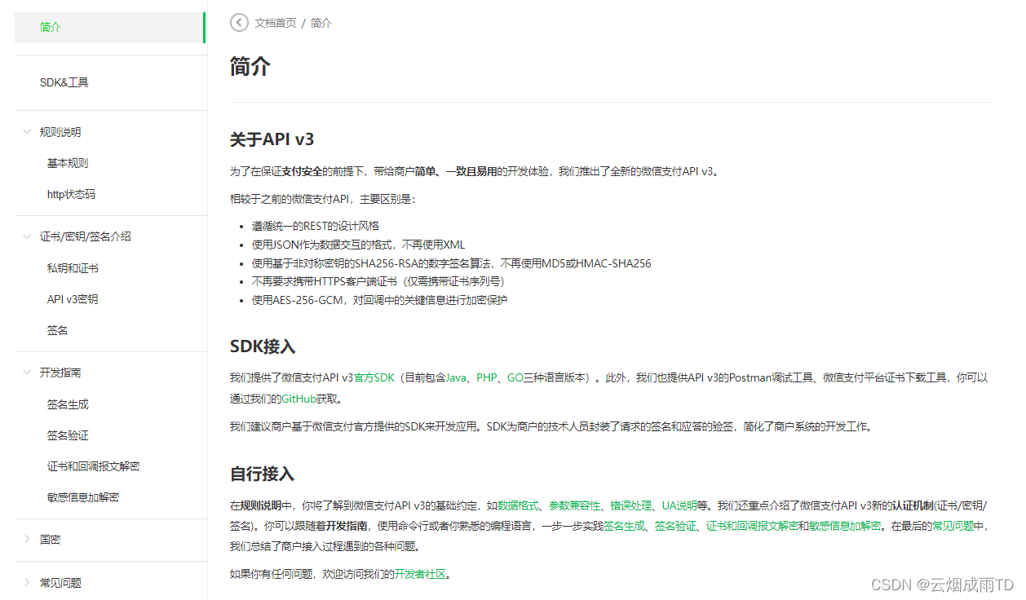Open the 错误处理 link
The height and width of the screenshot is (600, 1026).
(631, 505)
